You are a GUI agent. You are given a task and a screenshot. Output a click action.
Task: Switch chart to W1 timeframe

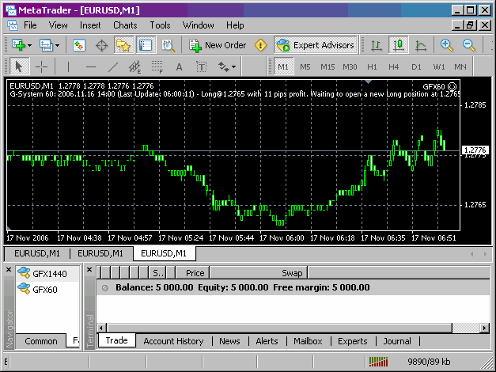439,66
